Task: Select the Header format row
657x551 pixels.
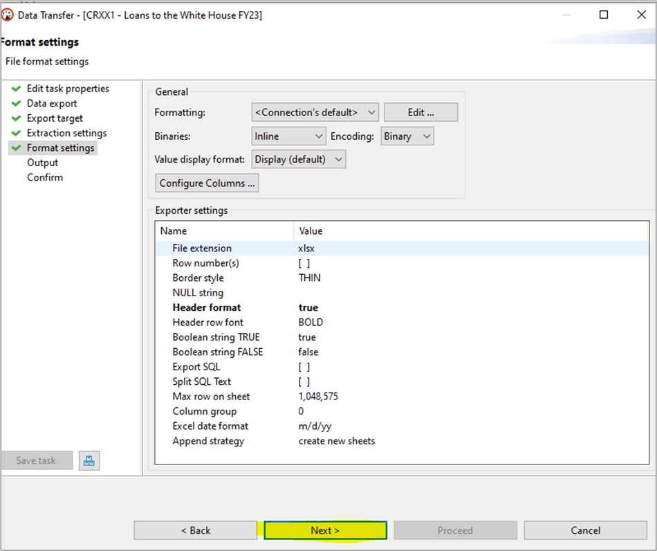Action: pyautogui.click(x=402, y=307)
